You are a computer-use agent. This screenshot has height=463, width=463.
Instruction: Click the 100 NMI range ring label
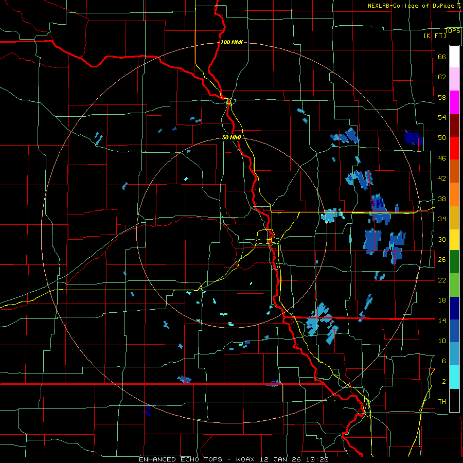[x=232, y=42]
